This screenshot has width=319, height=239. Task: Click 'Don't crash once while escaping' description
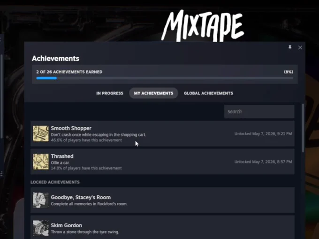99,135
